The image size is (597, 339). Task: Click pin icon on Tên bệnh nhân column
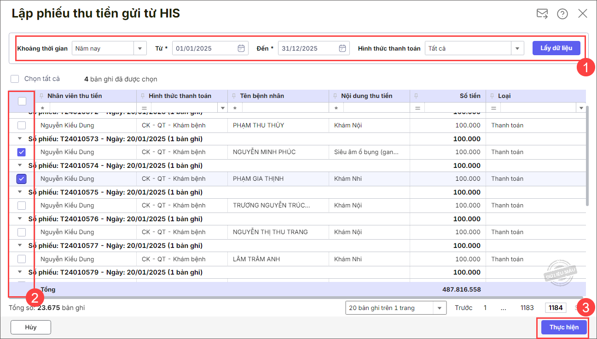tap(233, 96)
